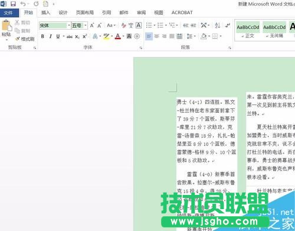
Task: Apply the 正文 Normal style
Action: tap(248, 30)
